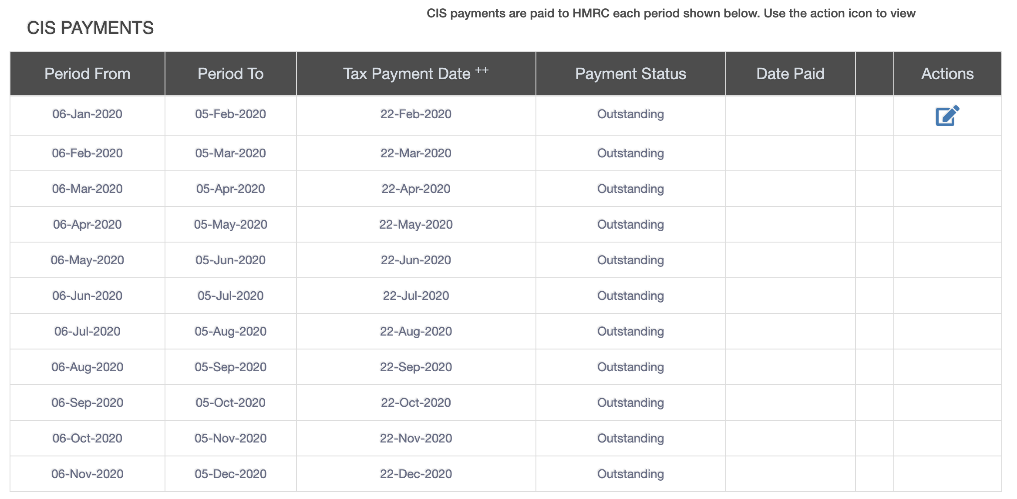Click the 05-Mar-2020 period to cell

[x=231, y=153]
